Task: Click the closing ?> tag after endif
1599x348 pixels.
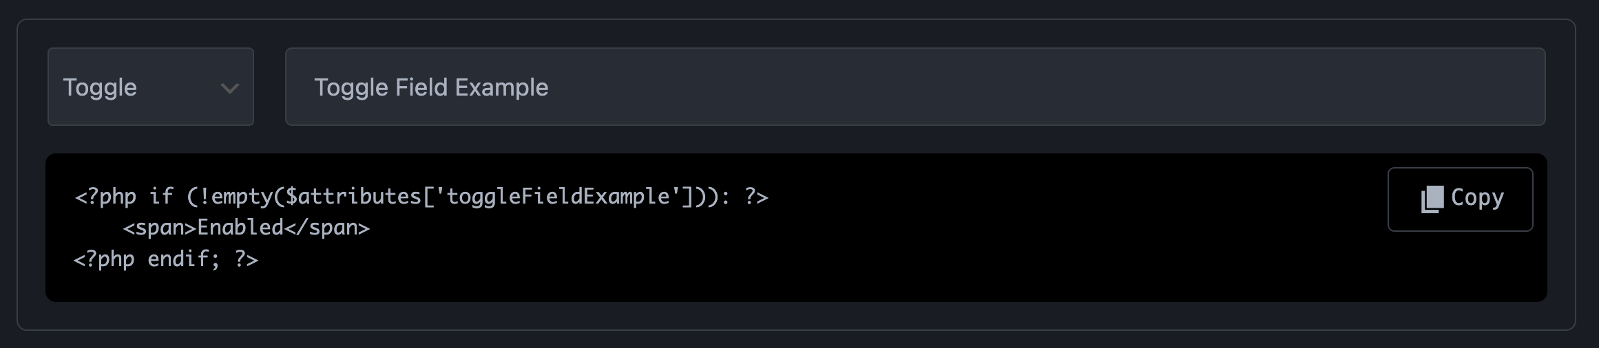Action: (x=246, y=259)
